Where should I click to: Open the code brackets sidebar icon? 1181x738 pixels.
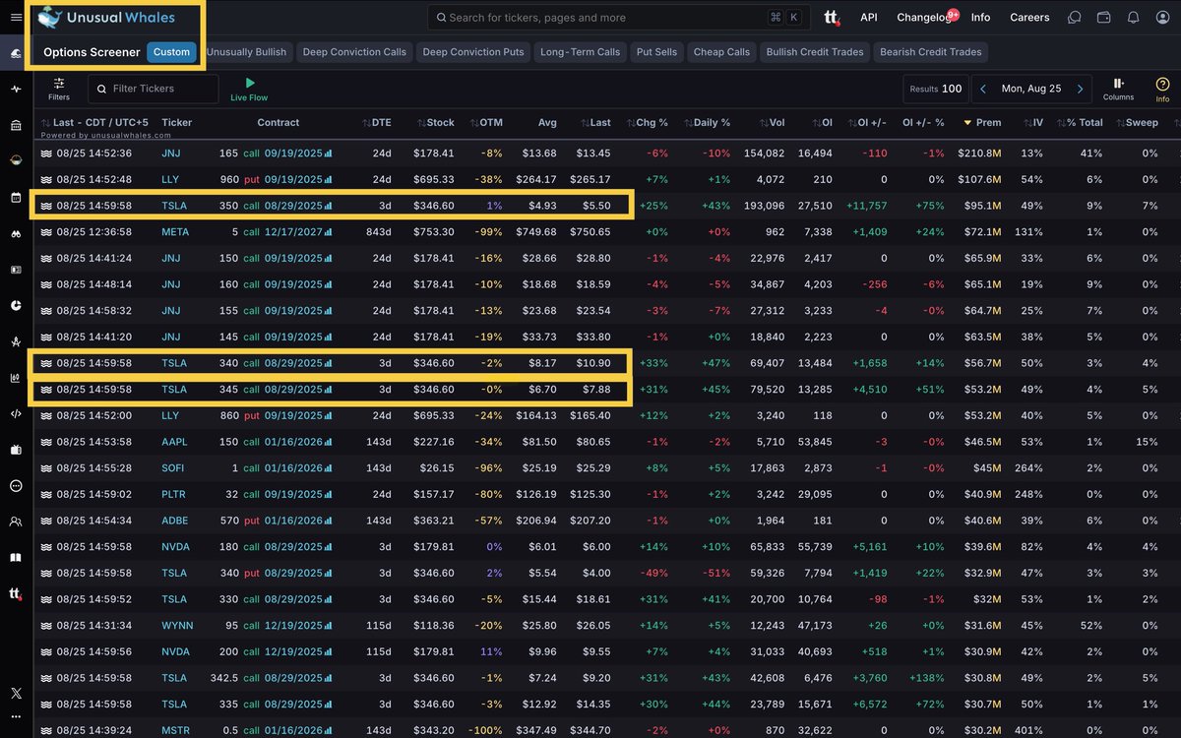click(16, 413)
